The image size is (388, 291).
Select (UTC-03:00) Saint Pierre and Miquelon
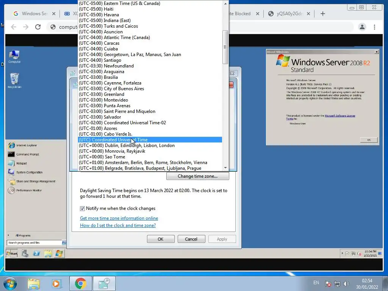click(x=150, y=111)
